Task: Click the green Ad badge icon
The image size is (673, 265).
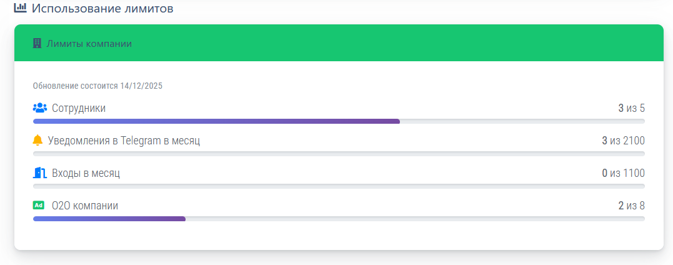Action: pyautogui.click(x=39, y=205)
